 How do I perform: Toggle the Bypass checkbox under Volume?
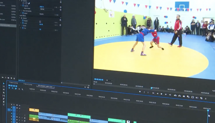coord(40,21)
